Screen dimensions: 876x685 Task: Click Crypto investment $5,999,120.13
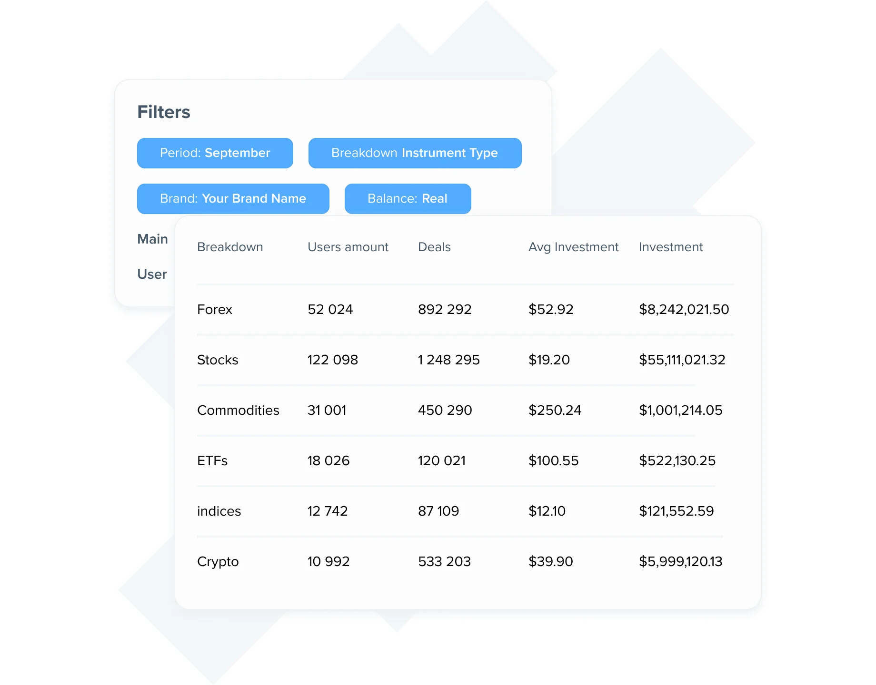[x=681, y=561]
